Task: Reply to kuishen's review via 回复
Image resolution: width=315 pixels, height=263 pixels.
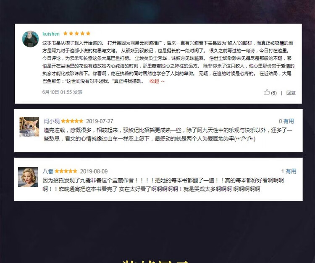Action: click(291, 93)
